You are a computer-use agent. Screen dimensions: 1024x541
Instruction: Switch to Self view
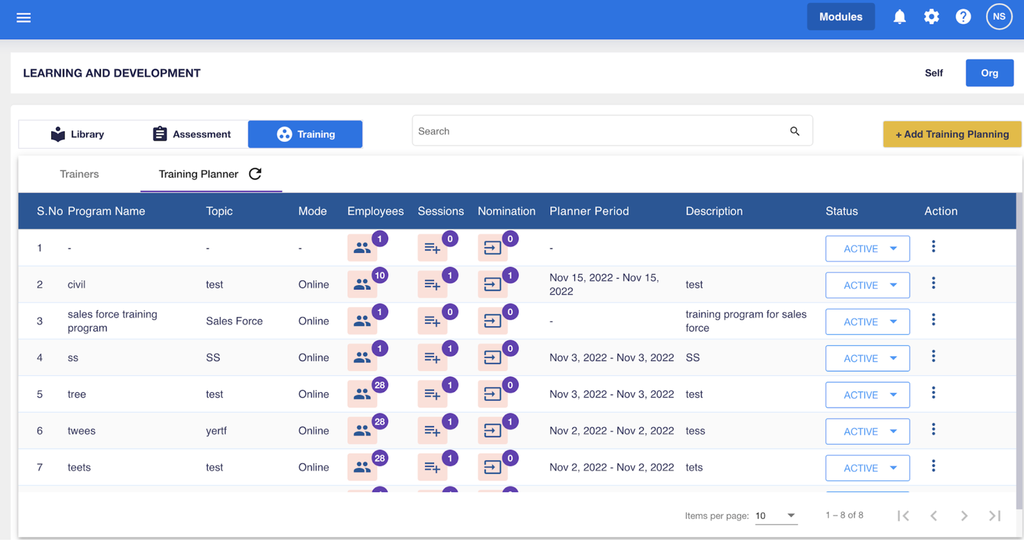point(933,73)
